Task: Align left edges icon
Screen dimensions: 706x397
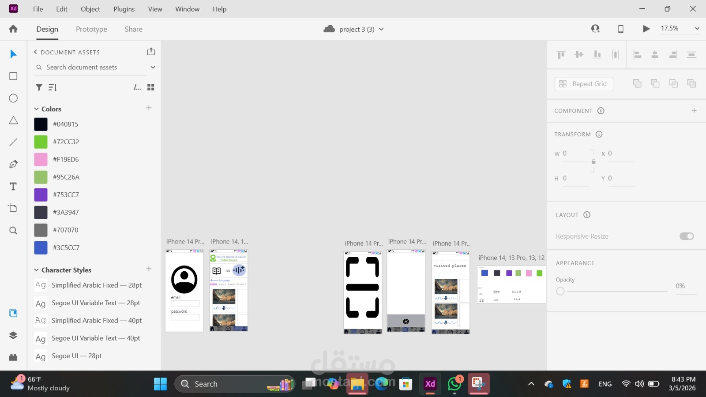Action: coord(637,55)
